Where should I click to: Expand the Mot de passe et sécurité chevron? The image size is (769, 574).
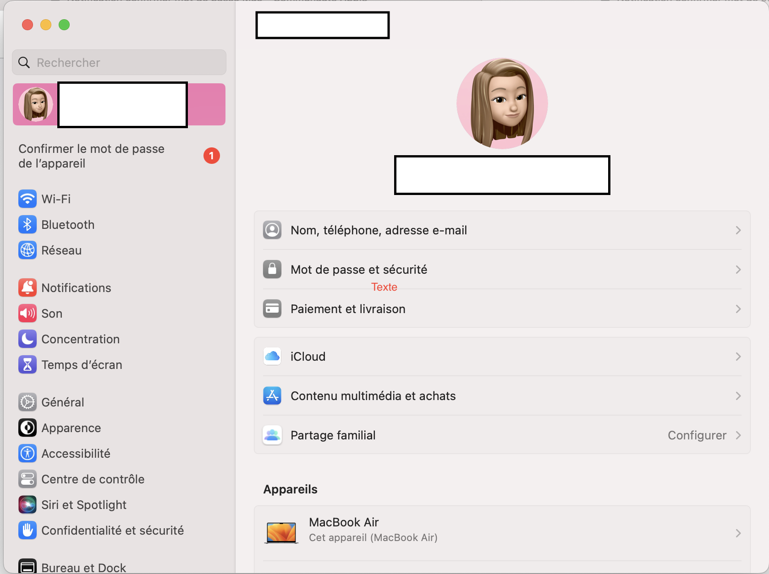[x=738, y=269]
